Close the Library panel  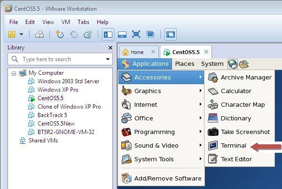click(110, 47)
